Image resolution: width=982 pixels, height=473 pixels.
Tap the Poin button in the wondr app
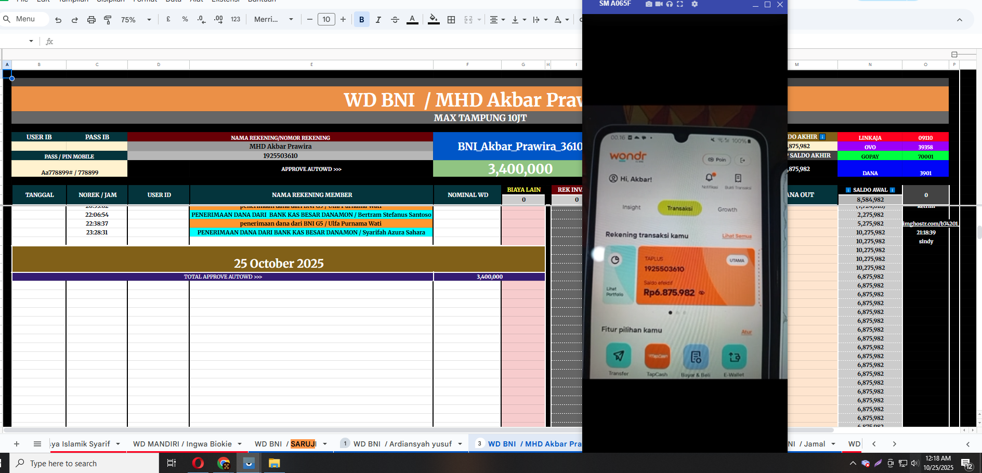tap(717, 160)
